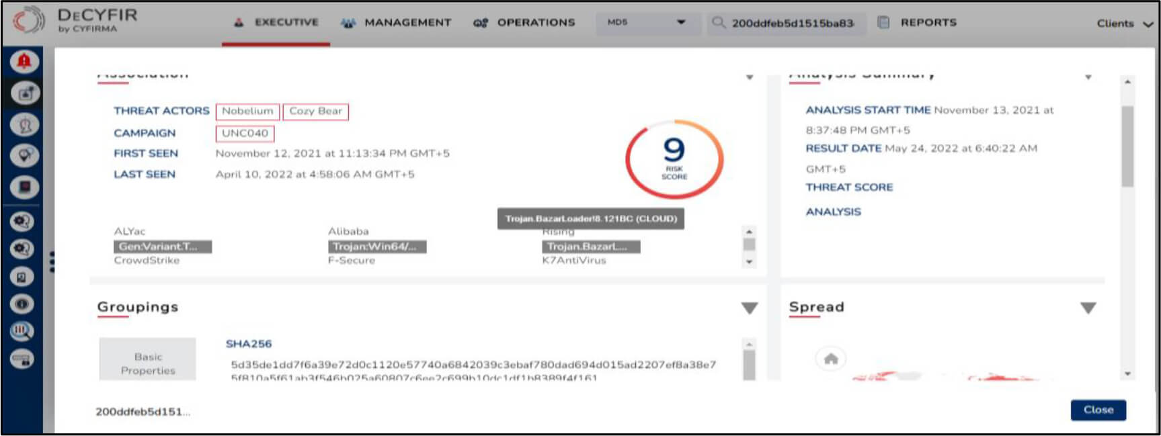Open the head profile sidebar icon
The image size is (1161, 436).
[x=24, y=125]
